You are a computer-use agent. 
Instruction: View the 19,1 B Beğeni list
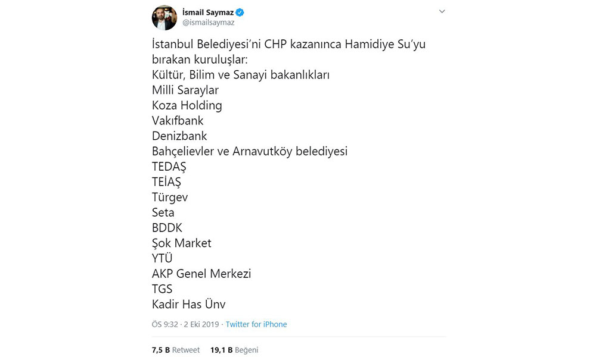tap(234, 350)
